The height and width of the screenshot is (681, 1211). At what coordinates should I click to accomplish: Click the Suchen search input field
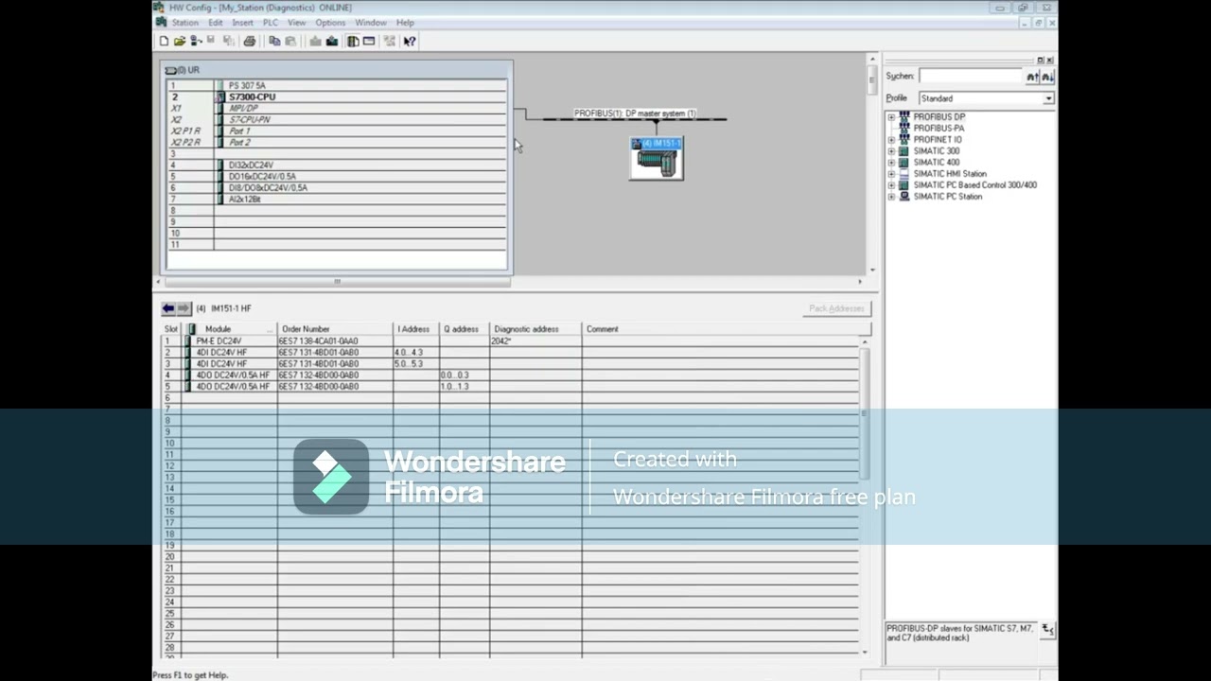(x=972, y=76)
